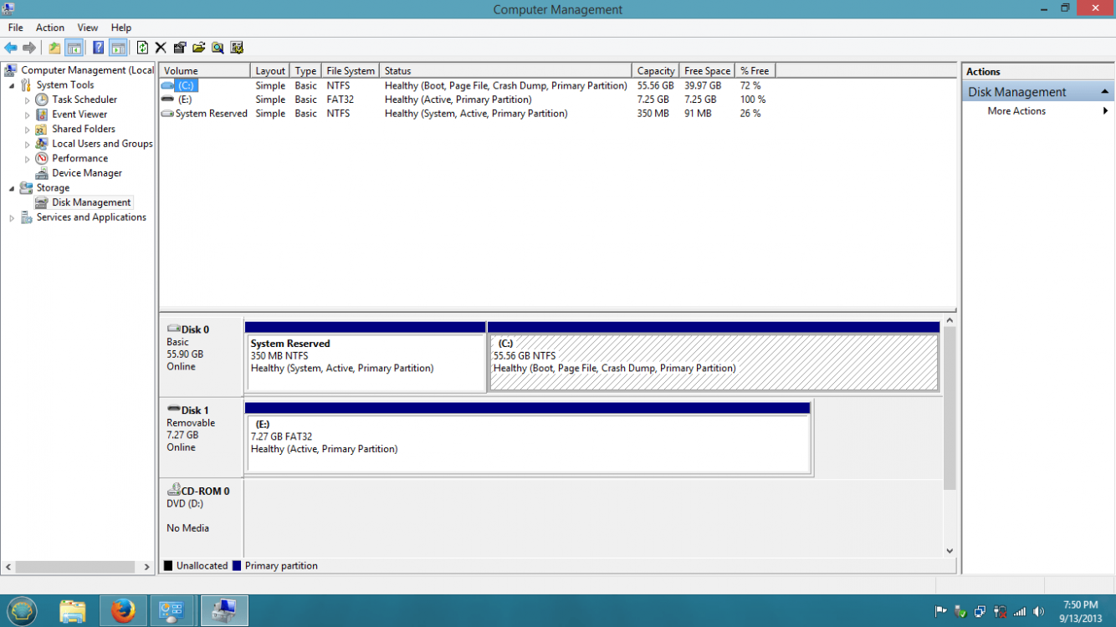The width and height of the screenshot is (1116, 627).
Task: Click the Local Users and Groups icon
Action: coord(42,144)
